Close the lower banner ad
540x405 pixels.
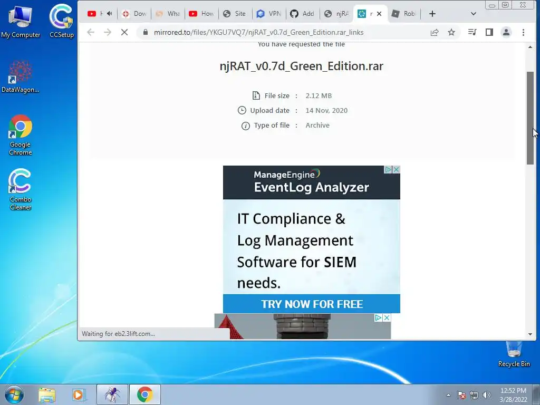[387, 317]
